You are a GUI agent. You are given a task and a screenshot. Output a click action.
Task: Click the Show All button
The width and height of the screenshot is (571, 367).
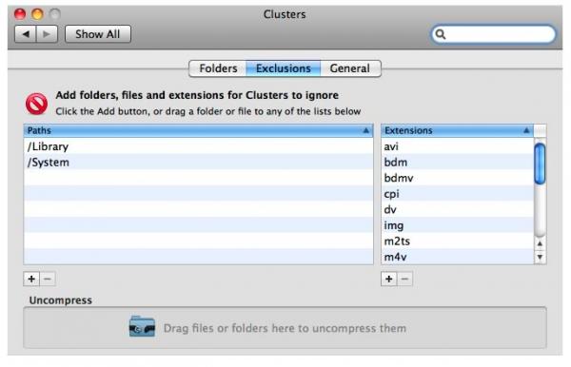pos(98,34)
